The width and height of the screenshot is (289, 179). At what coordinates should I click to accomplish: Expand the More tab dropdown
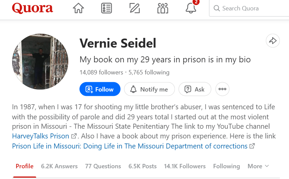pos(258,166)
